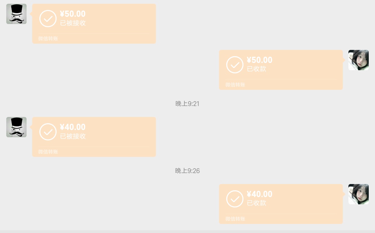Screen dimensions: 375x233
Task: Open the ¥50.00 已被接收 transfer amount
Action: pyautogui.click(x=72, y=14)
